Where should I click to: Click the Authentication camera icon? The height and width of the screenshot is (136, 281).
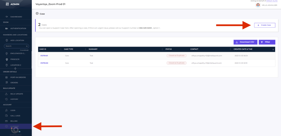tap(6, 29)
